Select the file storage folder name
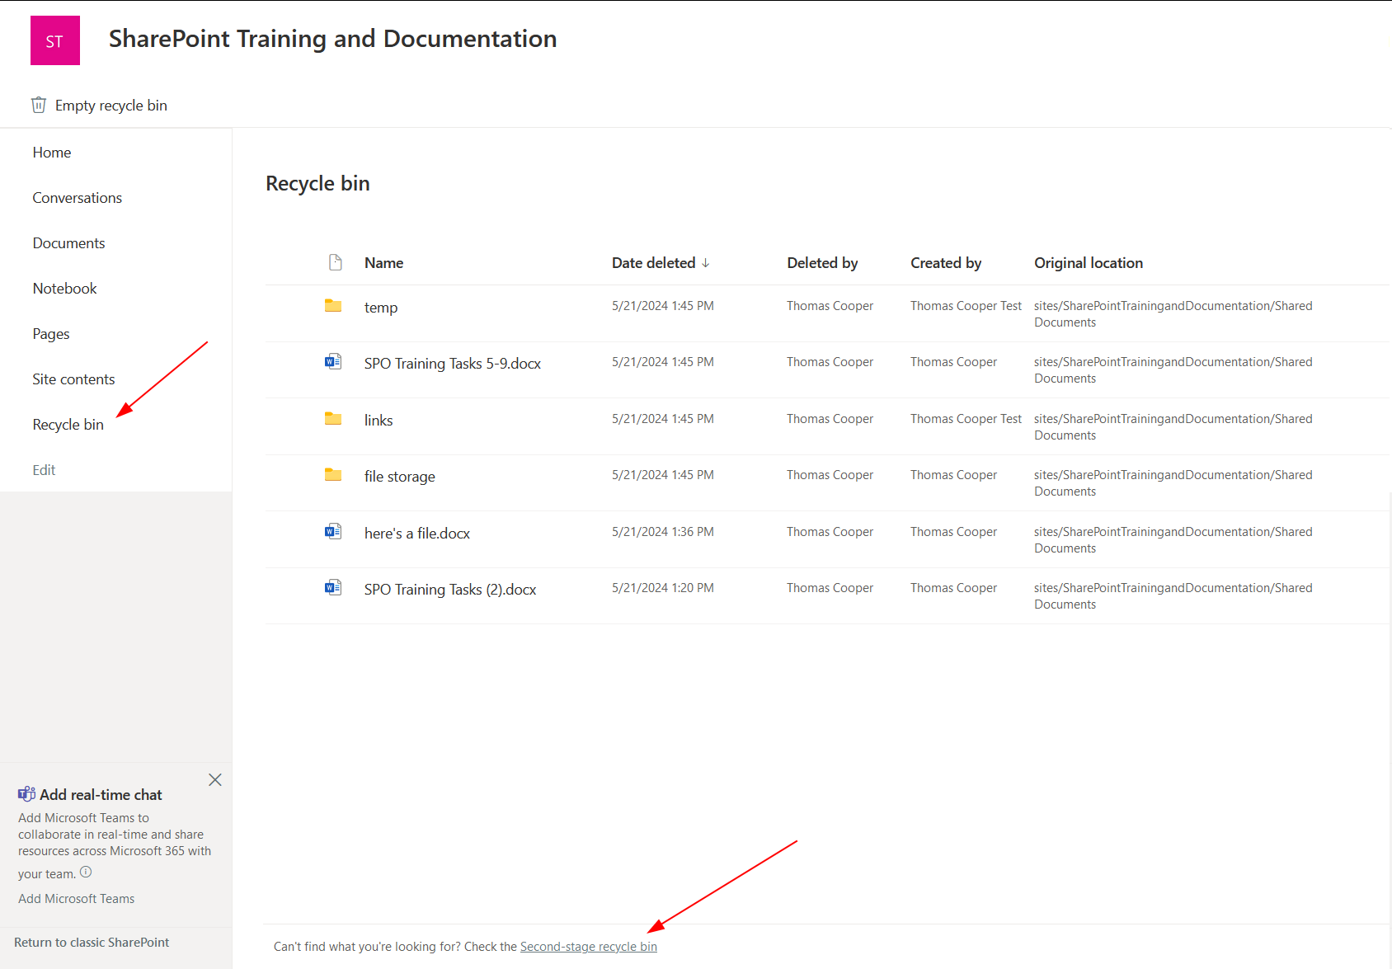This screenshot has width=1392, height=969. pos(400,477)
